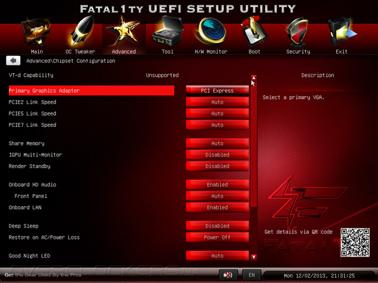Select the Good Night LED label

[30, 256]
